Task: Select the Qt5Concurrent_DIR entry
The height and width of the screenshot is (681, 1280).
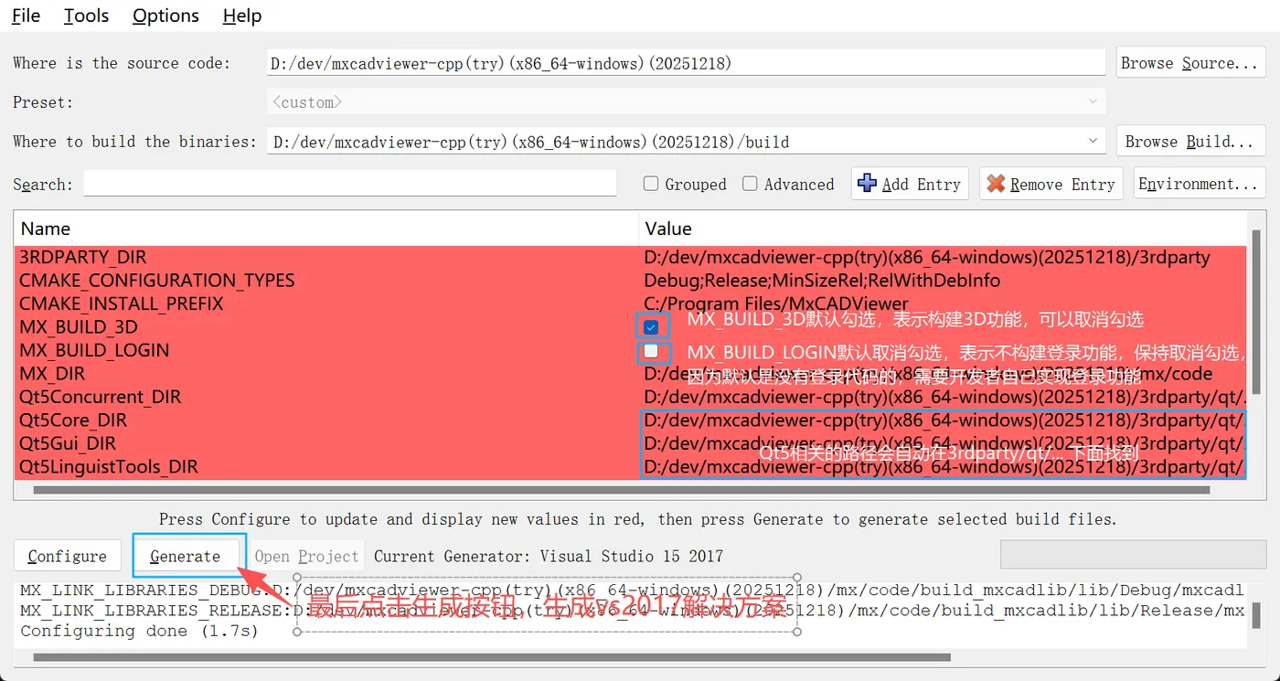Action: (100, 397)
